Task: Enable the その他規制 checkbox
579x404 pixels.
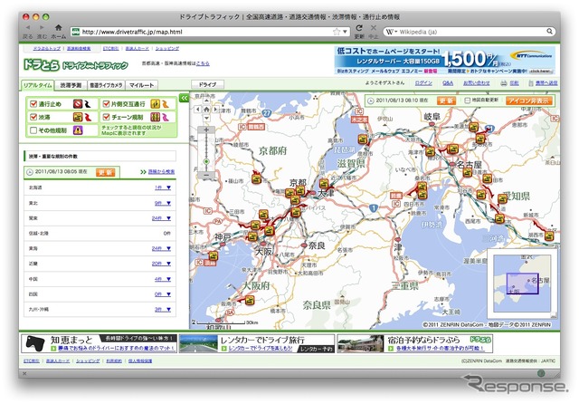Action: click(33, 130)
